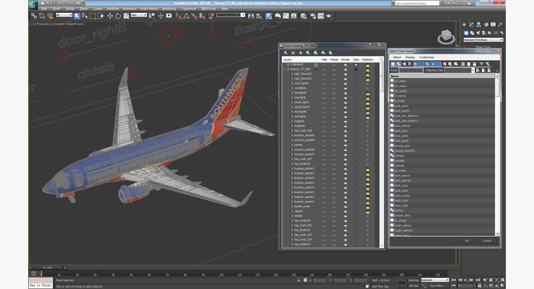Click the Select and Link tool icon
Screen dimensions: 534x289
[34, 16]
